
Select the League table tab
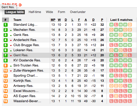click(x=15, y=12)
